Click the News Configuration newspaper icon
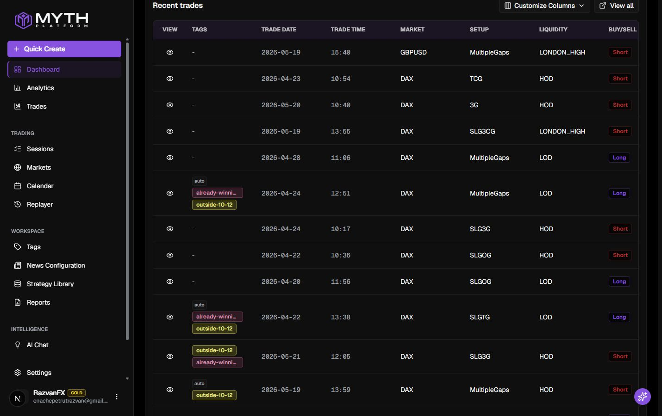The height and width of the screenshot is (416, 662). tap(18, 265)
